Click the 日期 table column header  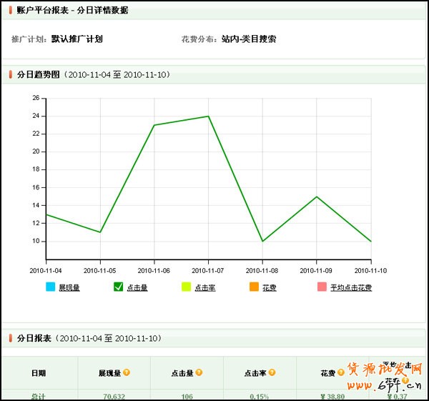tap(39, 373)
